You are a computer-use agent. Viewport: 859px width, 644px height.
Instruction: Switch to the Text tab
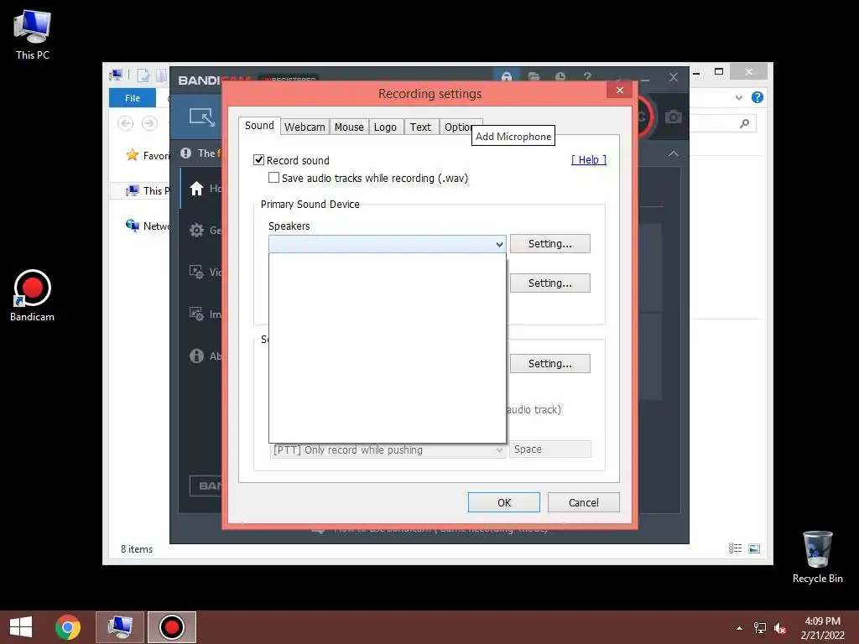click(421, 127)
